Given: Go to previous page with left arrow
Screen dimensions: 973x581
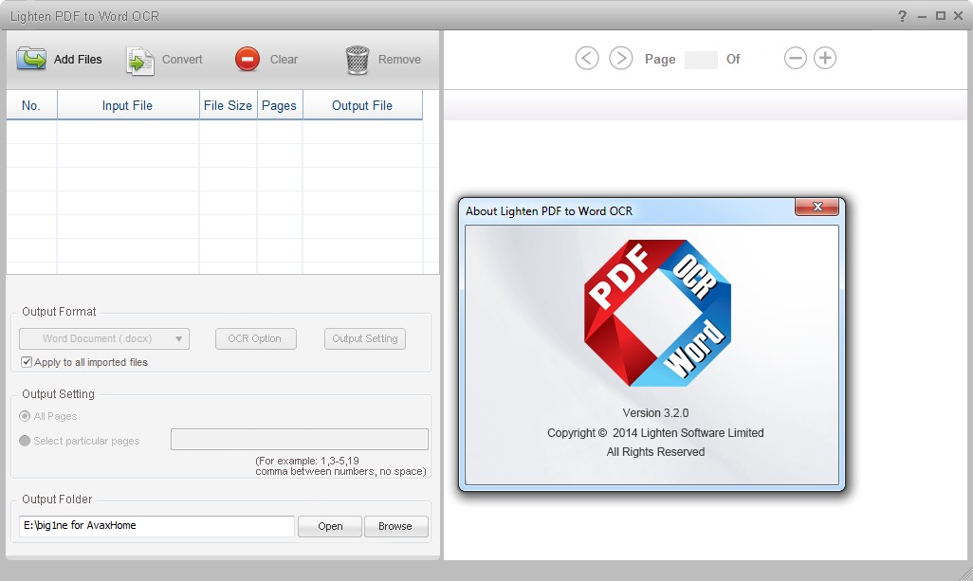Looking at the screenshot, I should tap(587, 58).
